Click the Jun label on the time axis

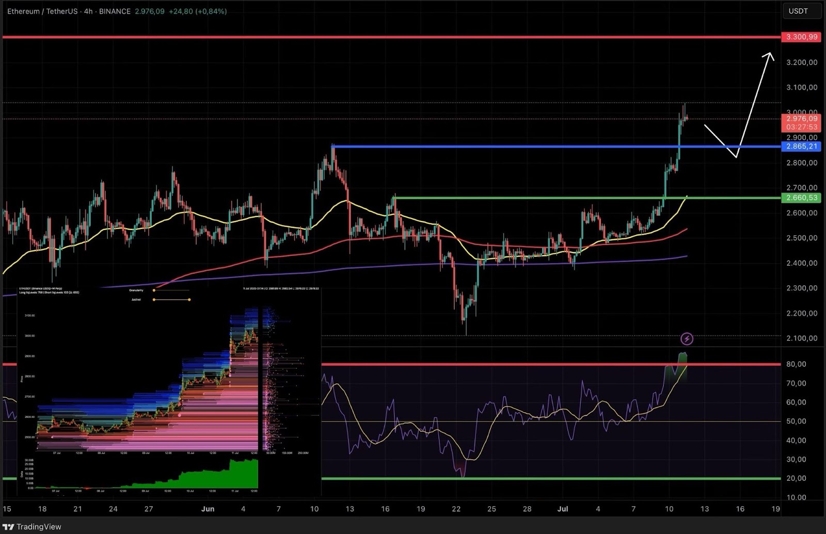point(208,509)
